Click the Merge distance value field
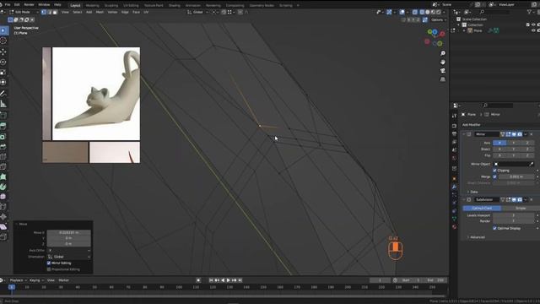Screen dimensions: 540x304 pyautogui.click(x=516, y=176)
